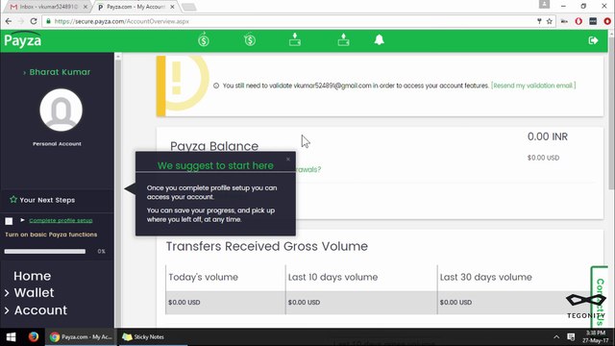The height and width of the screenshot is (346, 615).
Task: Launch Firefox from the taskbar
Action: (x=34, y=336)
